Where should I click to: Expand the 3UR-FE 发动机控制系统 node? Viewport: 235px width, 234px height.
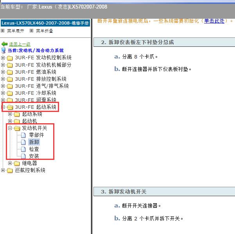tap(3, 58)
